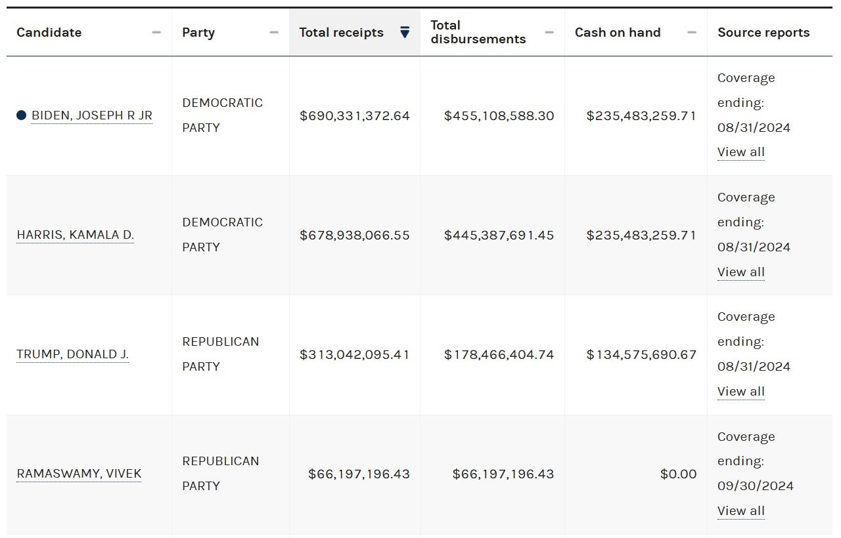Open the TRUMP, DONALD J. candidate link
The height and width of the screenshot is (538, 841).
point(72,355)
